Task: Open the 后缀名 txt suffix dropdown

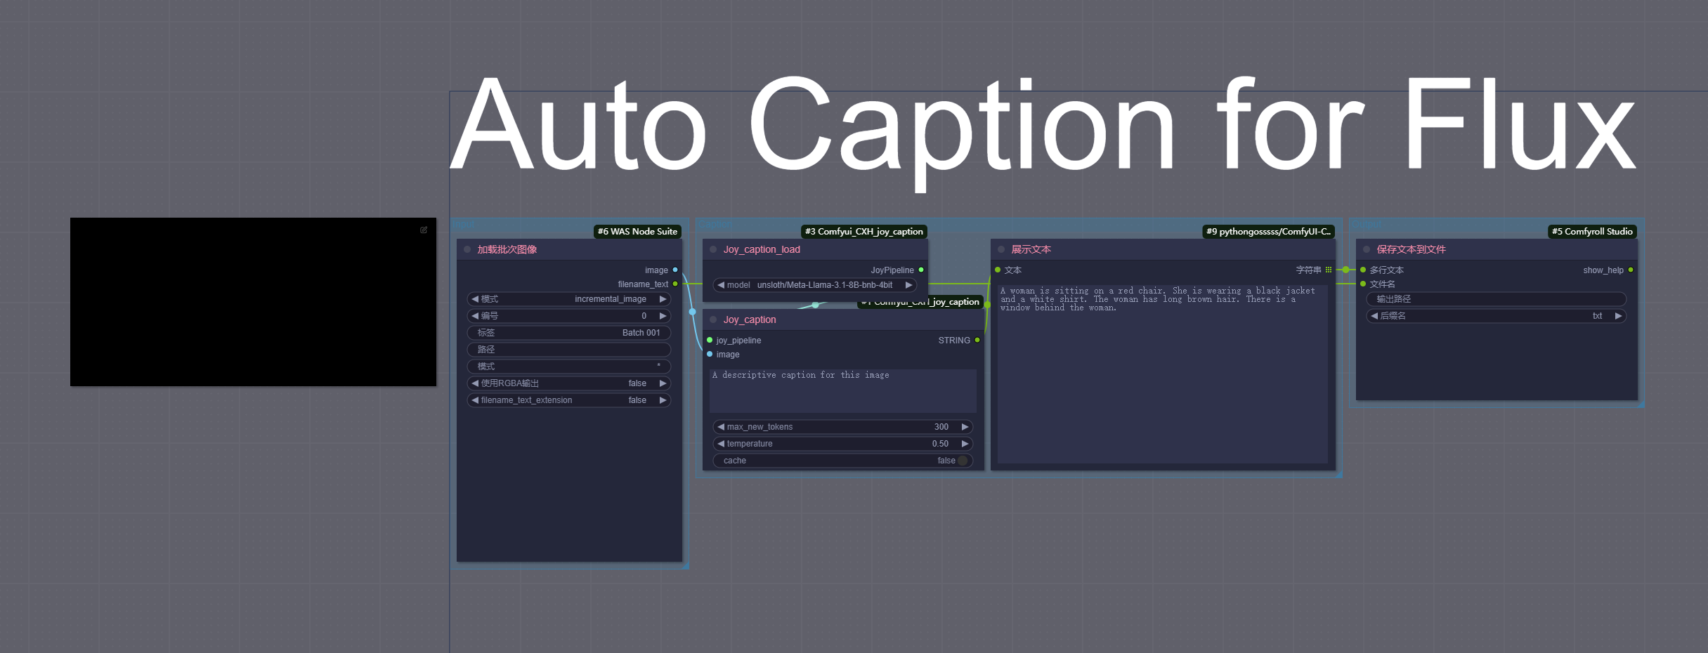Action: [x=1497, y=316]
